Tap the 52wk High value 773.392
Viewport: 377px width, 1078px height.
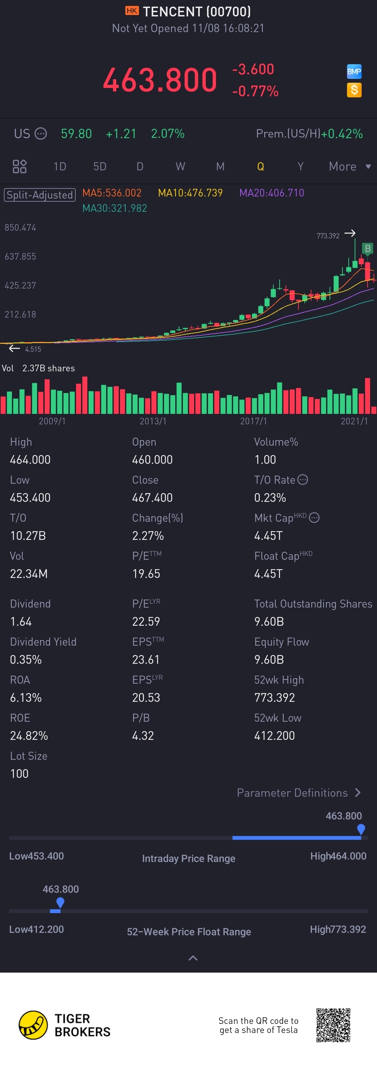point(274,698)
